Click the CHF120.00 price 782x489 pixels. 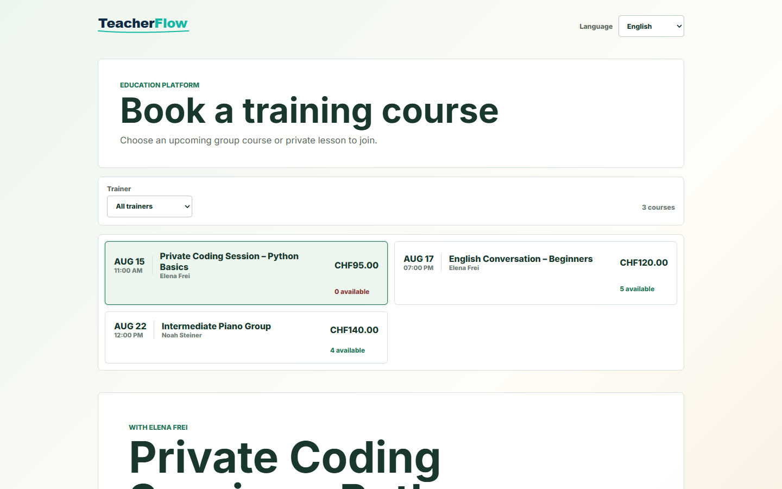[x=644, y=262]
